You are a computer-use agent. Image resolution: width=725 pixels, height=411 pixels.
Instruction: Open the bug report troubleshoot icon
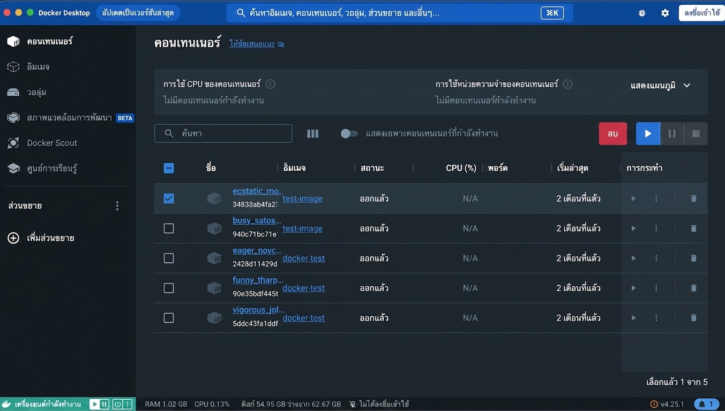click(x=642, y=13)
